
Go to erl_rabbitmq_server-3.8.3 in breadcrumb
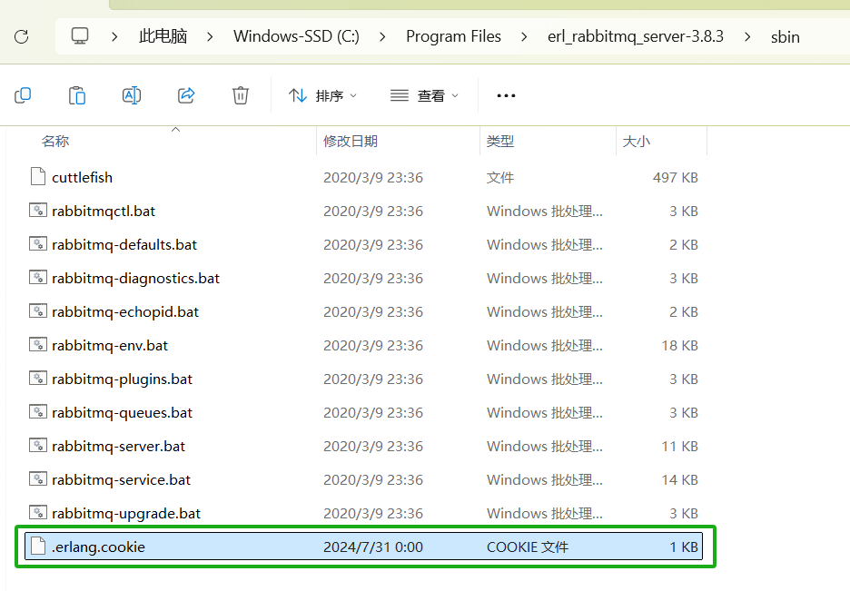pyautogui.click(x=636, y=36)
